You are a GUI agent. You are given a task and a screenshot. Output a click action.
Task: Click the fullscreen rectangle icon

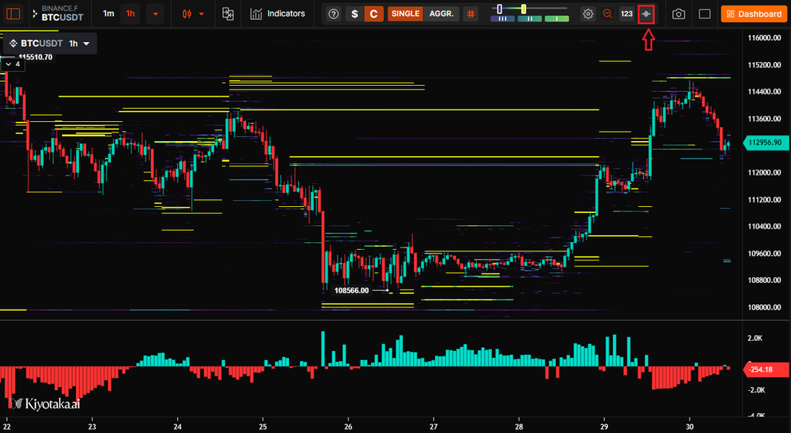(x=704, y=14)
